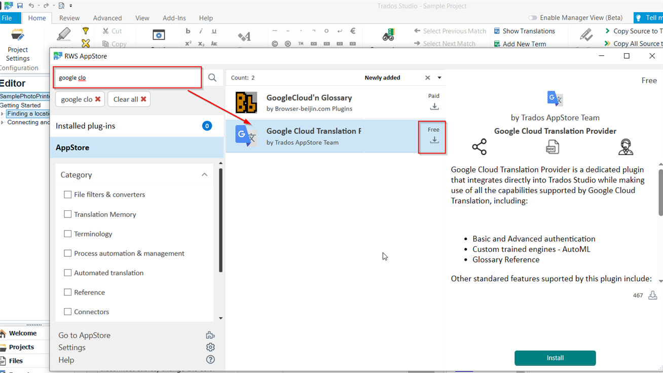The image size is (663, 373).
Task: Click the share icon in plugin details
Action: pyautogui.click(x=479, y=147)
